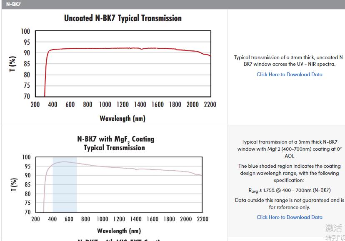The image size is (345, 241).
Task: Click the MgF2 coating 0° AOI description text
Action: tap(289, 149)
